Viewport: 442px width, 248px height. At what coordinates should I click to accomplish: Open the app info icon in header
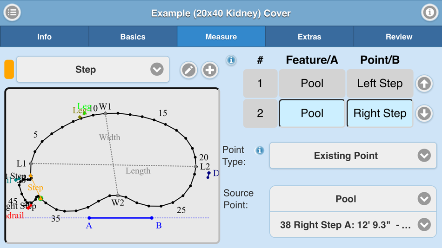coord(429,13)
